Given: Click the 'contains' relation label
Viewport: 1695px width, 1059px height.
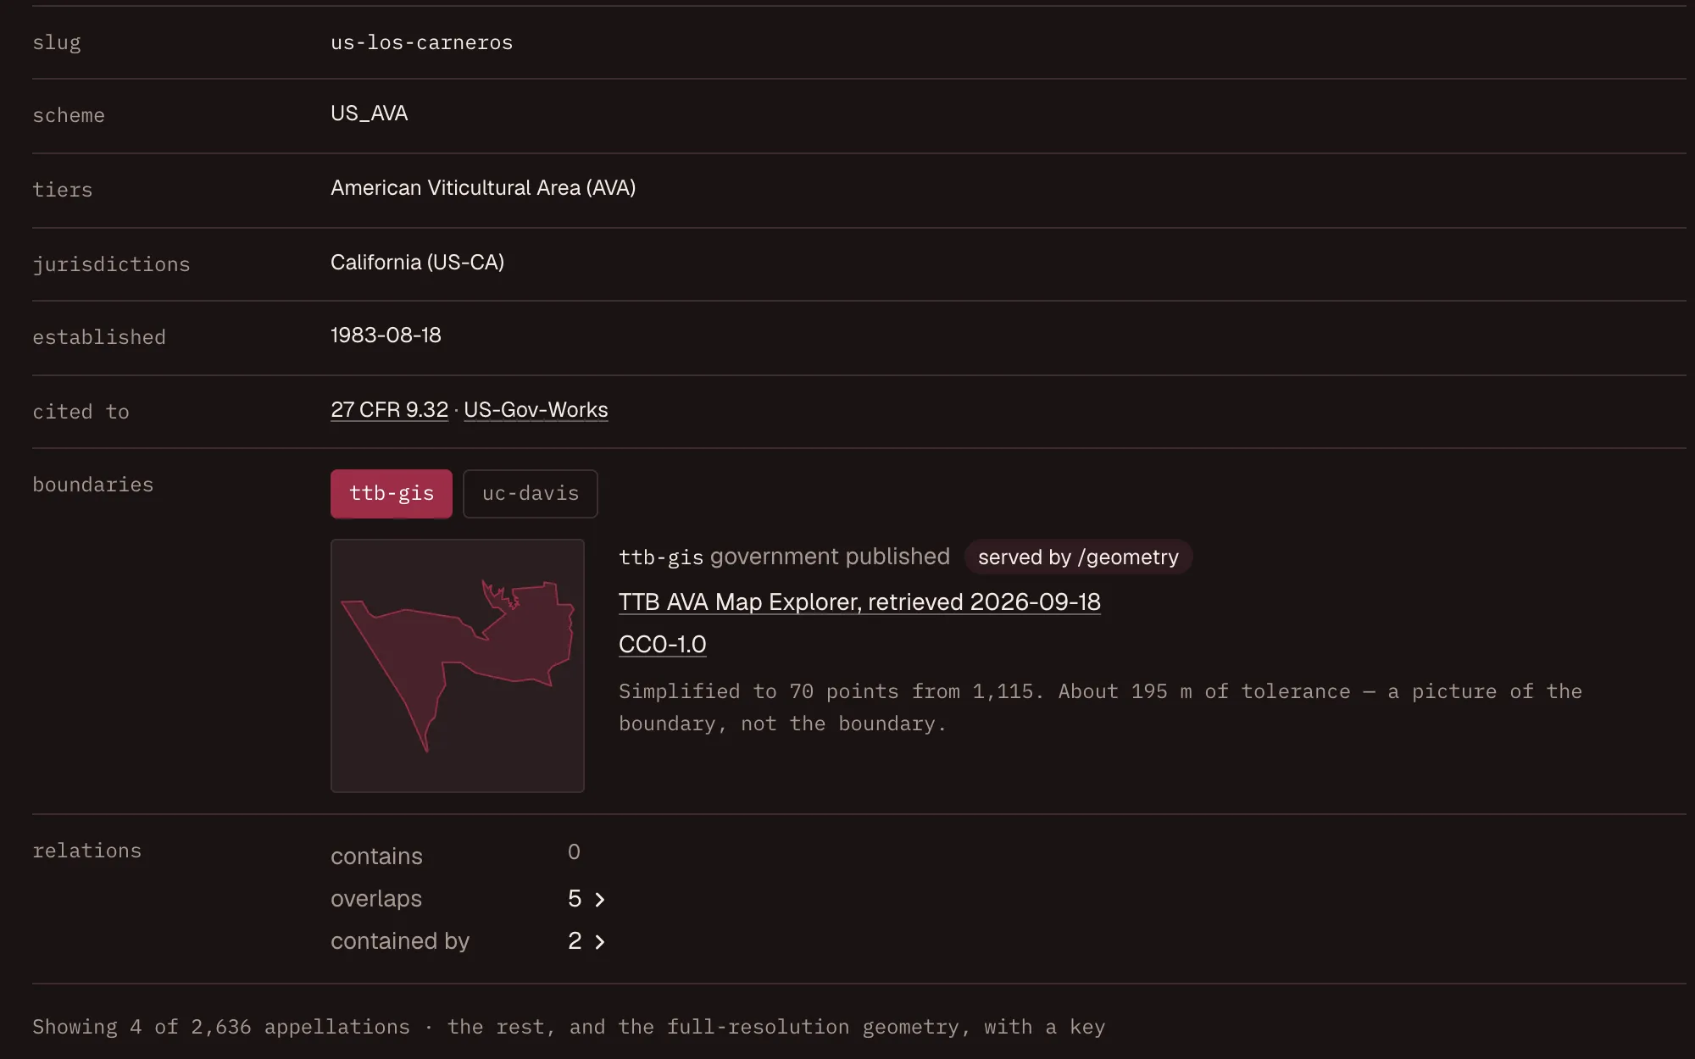Looking at the screenshot, I should coord(376,857).
